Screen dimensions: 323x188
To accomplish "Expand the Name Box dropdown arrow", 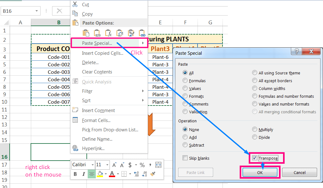I will pos(37,11).
